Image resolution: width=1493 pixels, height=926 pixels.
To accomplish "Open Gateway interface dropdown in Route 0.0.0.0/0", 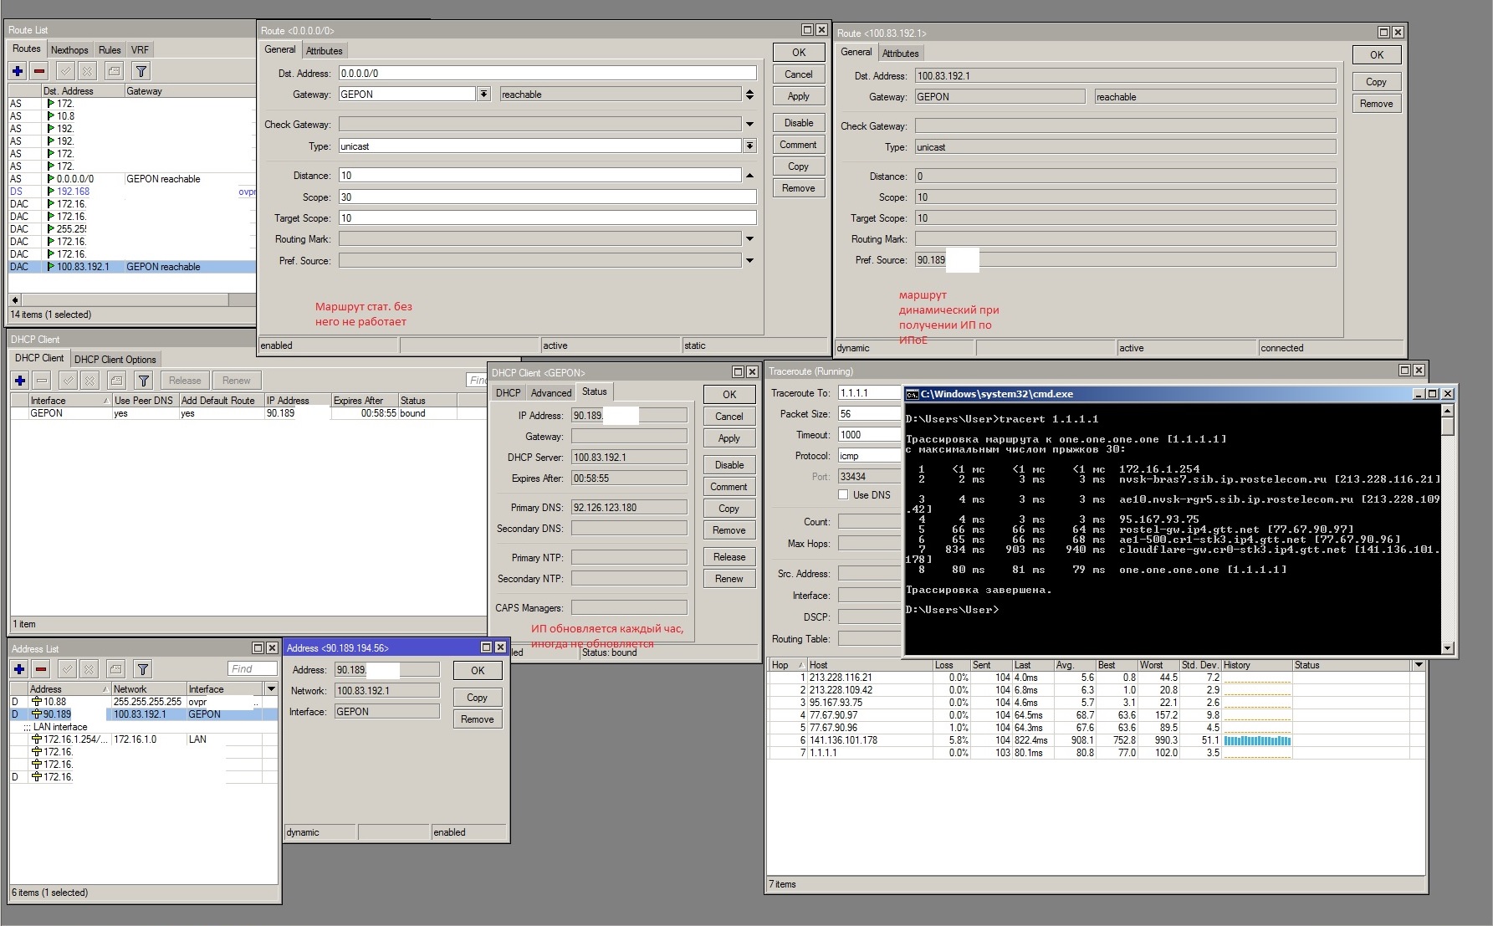I will (483, 95).
